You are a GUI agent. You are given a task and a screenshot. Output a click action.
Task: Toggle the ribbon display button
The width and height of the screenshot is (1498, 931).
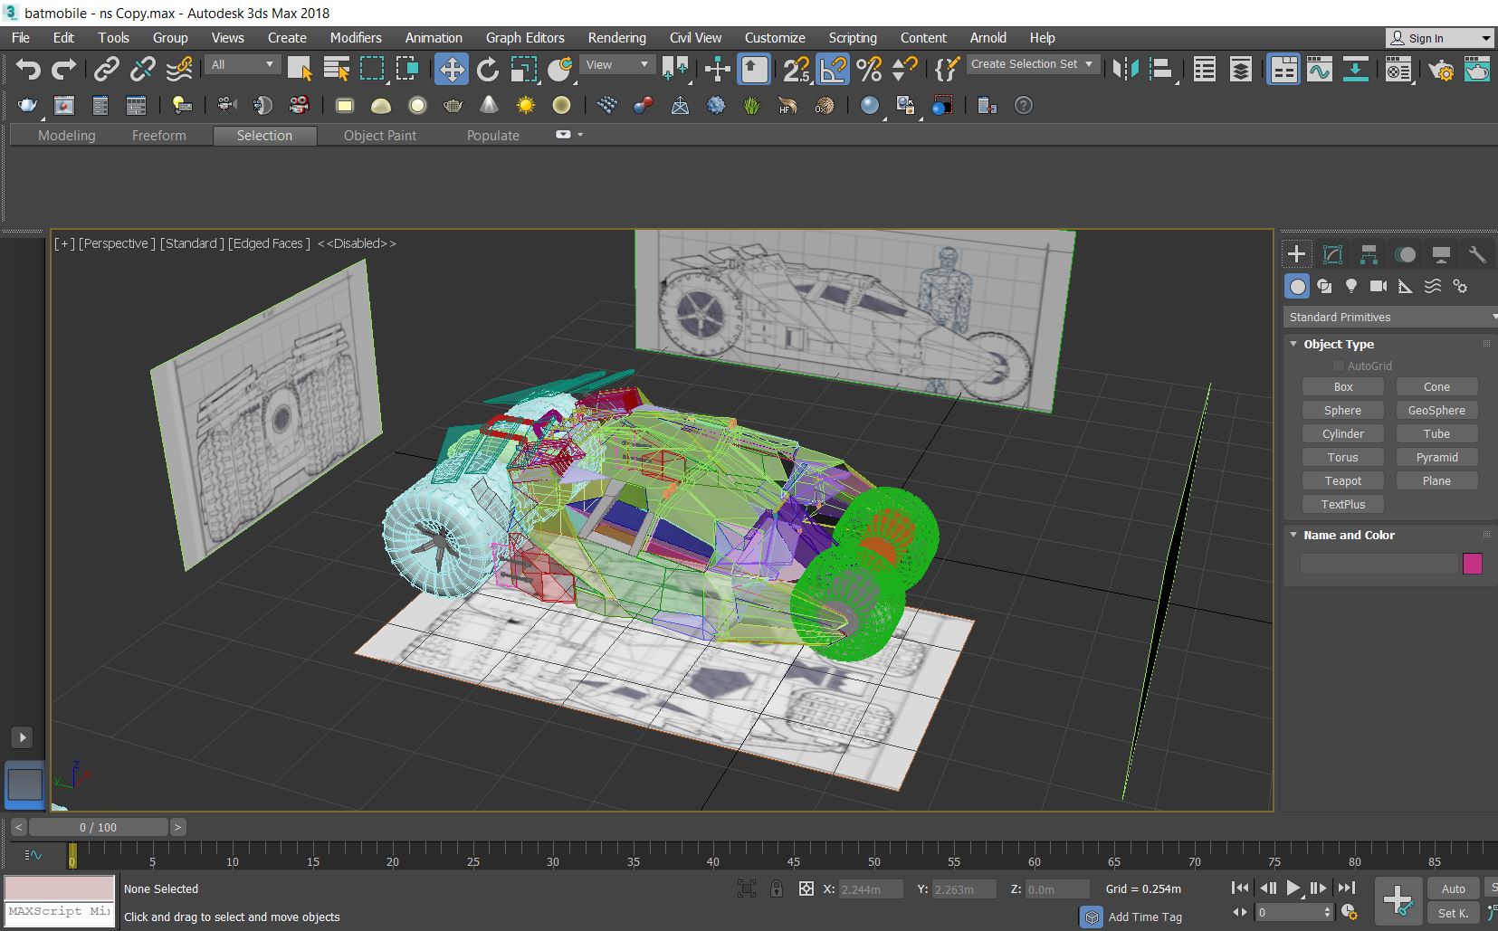point(1283,69)
